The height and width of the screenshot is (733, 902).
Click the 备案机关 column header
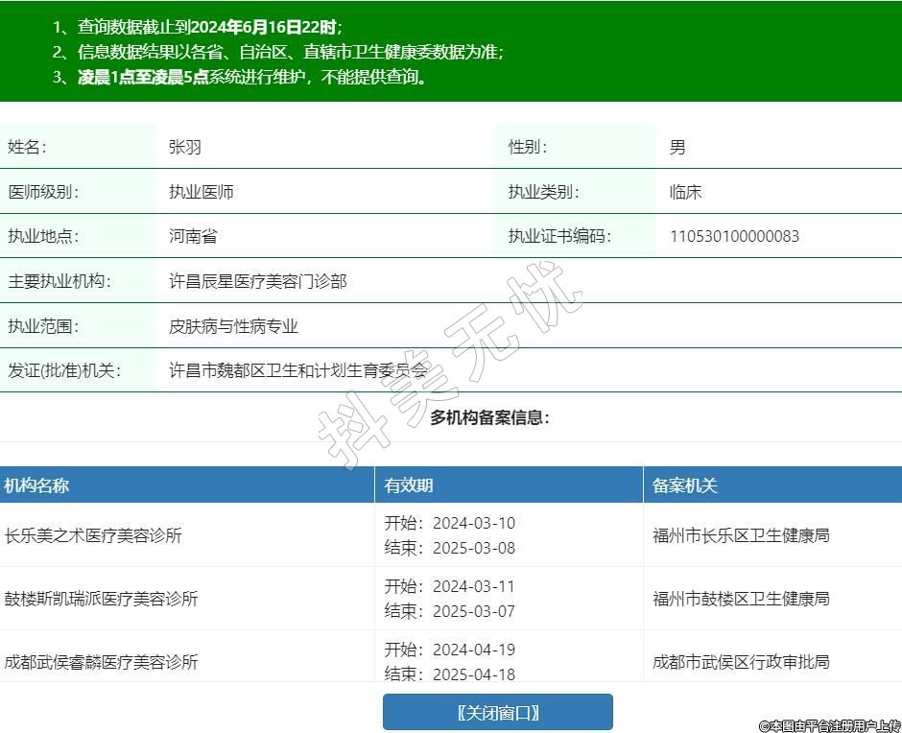pyautogui.click(x=685, y=485)
